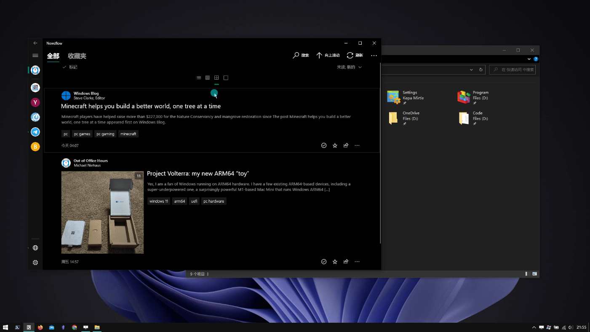Star the Minecraft article as favorite
590x332 pixels.
pyautogui.click(x=335, y=145)
